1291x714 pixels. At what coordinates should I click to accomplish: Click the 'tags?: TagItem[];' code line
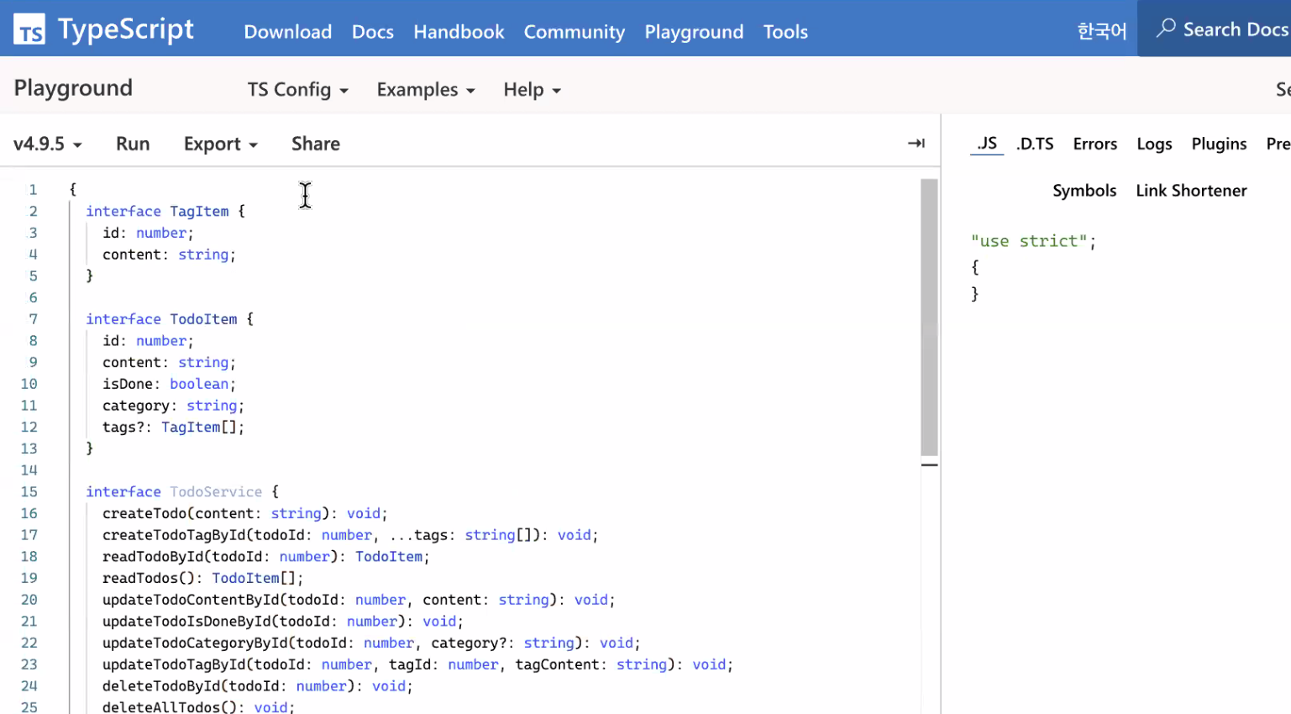coord(173,427)
